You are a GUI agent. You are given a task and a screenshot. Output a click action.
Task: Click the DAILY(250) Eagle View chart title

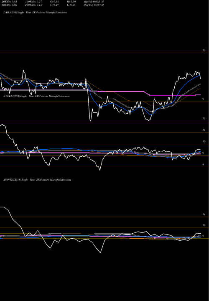(x=35, y=13)
